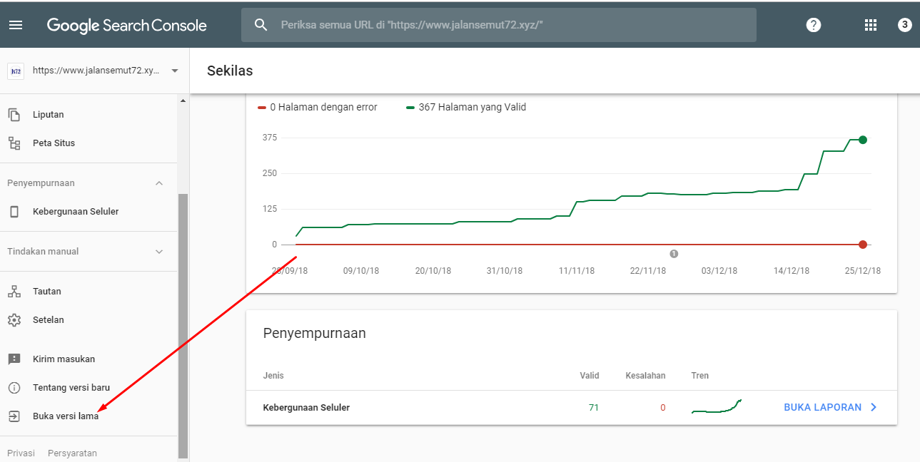The height and width of the screenshot is (462, 920).
Task: Open the Google apps grid
Action: pos(870,25)
